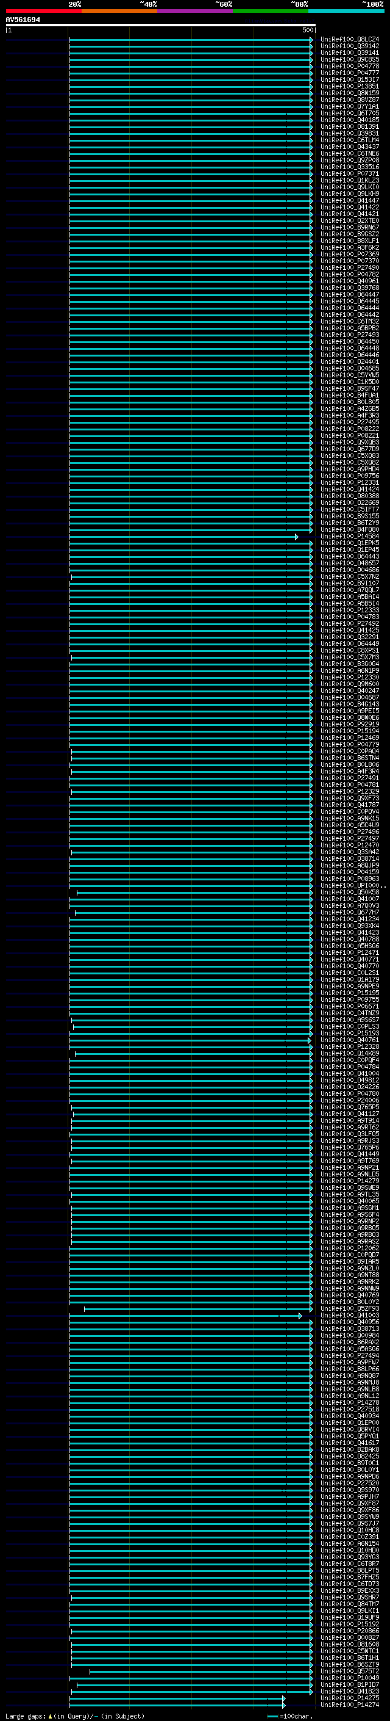Select label UniRef100_Q677H7
The height and width of the screenshot is (1721, 390).
(349, 912)
